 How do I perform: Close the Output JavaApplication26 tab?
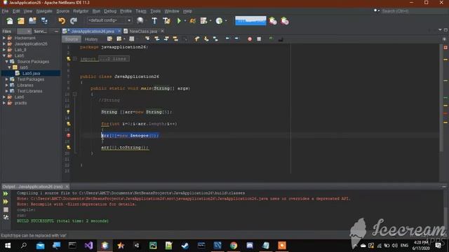pos(67,187)
